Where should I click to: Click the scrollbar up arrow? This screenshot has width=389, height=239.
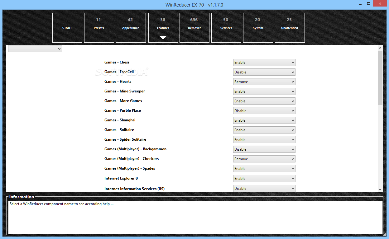[x=380, y=48]
